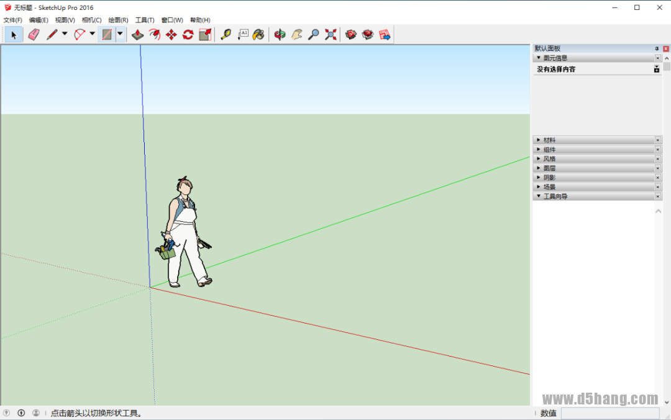Open the shape tool dropdown arrow
Viewport: 671px width, 420px height.
(x=121, y=34)
